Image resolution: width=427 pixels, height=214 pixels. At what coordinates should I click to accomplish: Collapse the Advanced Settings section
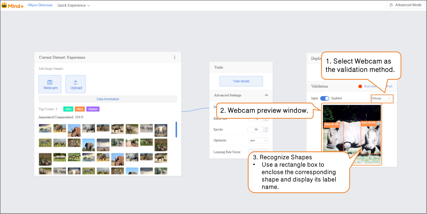(x=266, y=95)
